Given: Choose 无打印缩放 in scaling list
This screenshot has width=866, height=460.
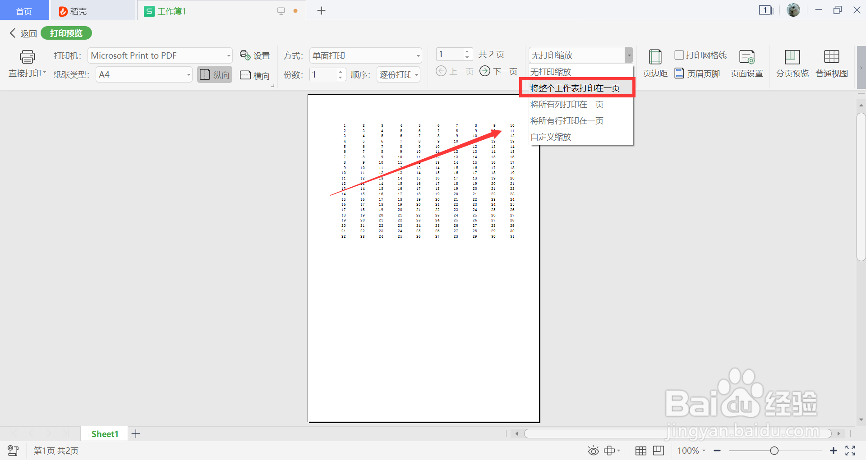Looking at the screenshot, I should click(581, 72).
